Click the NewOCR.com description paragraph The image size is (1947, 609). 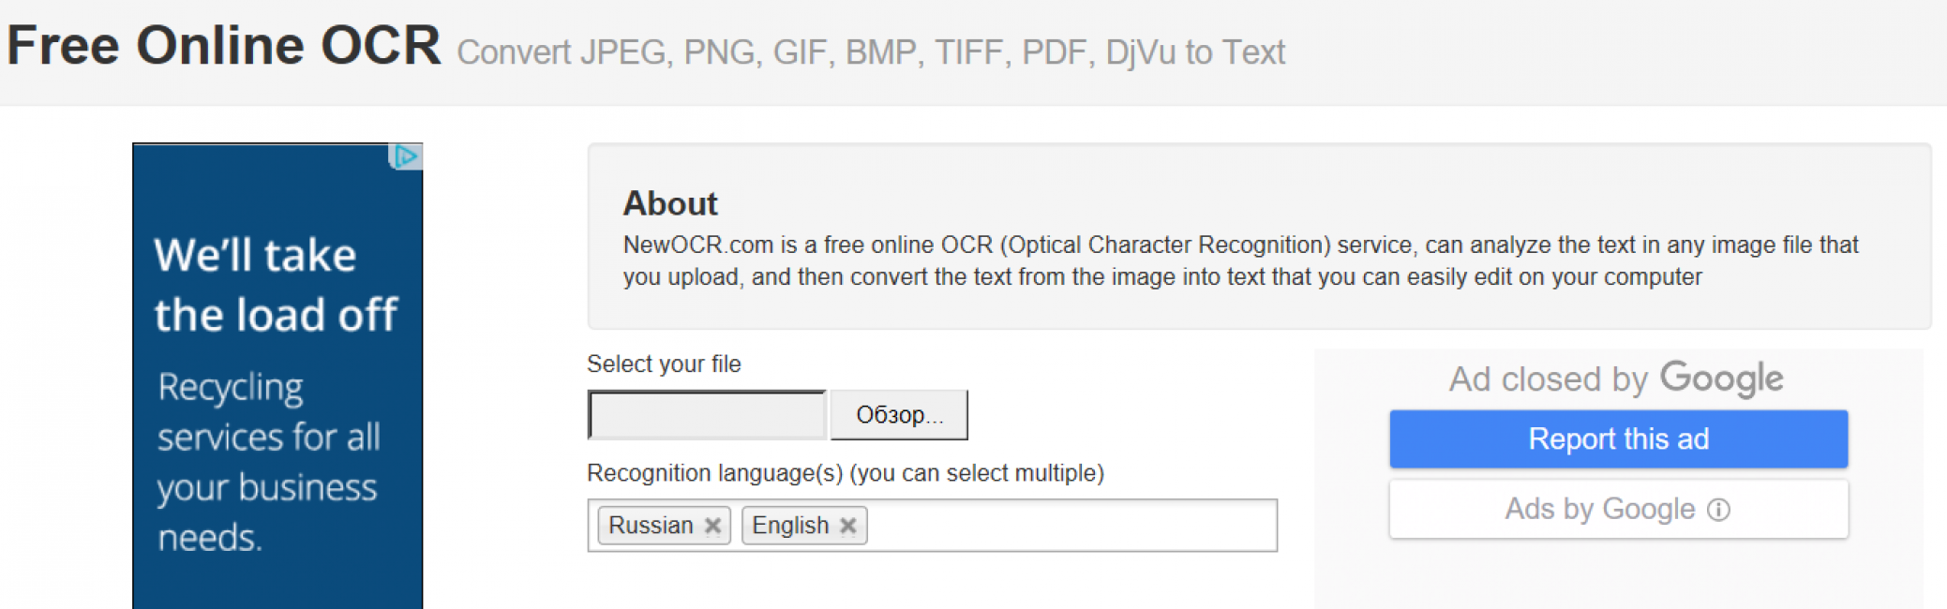point(1240,260)
